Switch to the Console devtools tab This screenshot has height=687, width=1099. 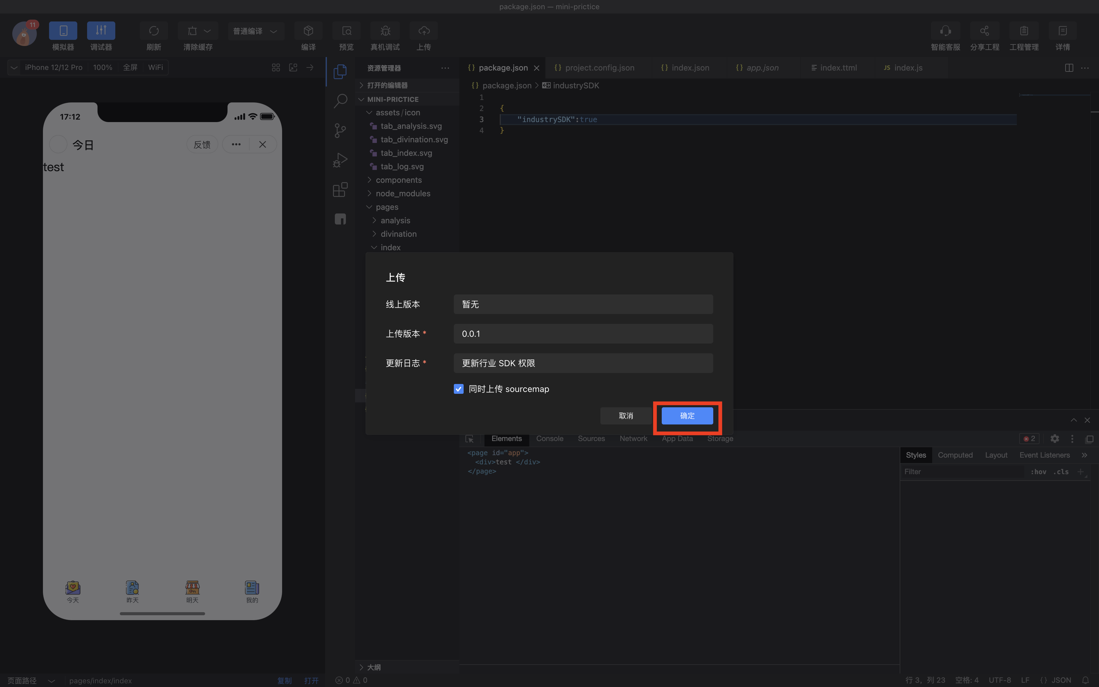coord(549,439)
